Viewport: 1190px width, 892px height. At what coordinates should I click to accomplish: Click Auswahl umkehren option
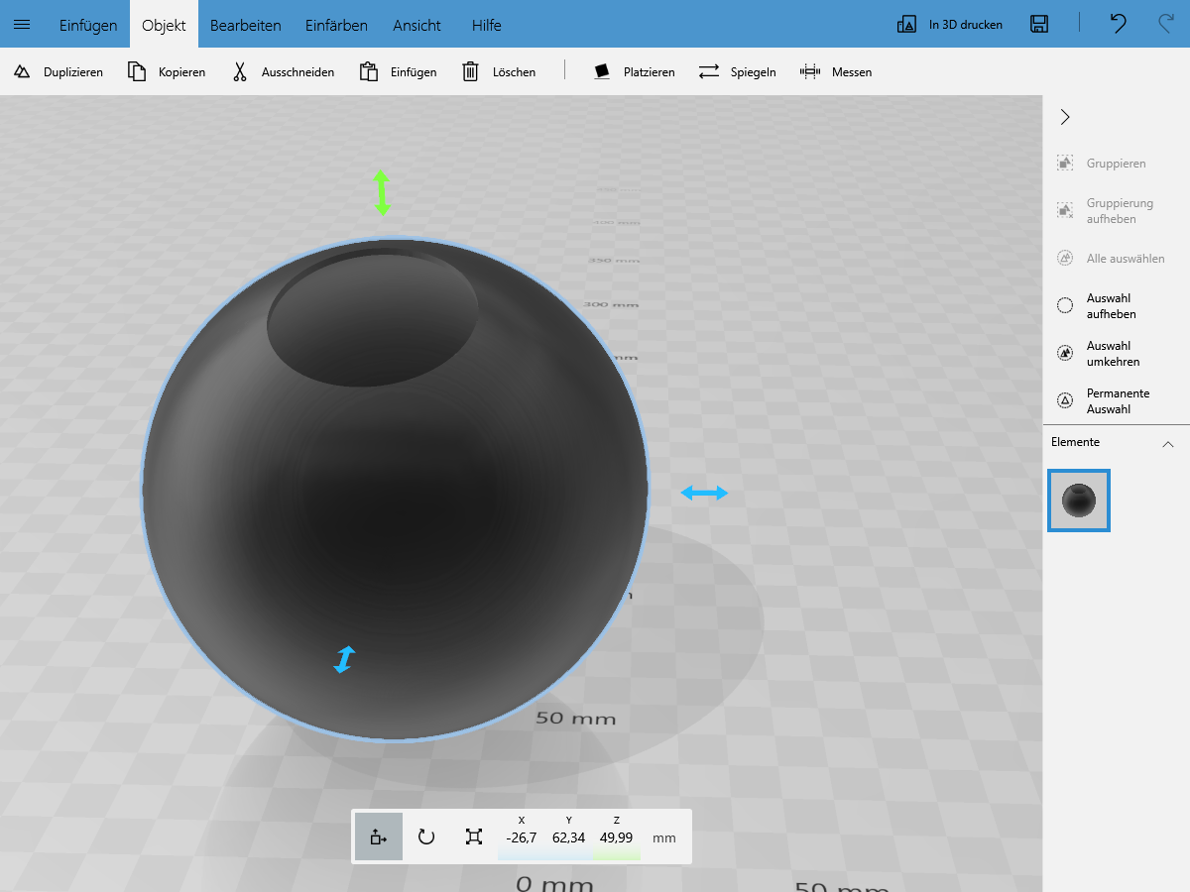point(1099,354)
